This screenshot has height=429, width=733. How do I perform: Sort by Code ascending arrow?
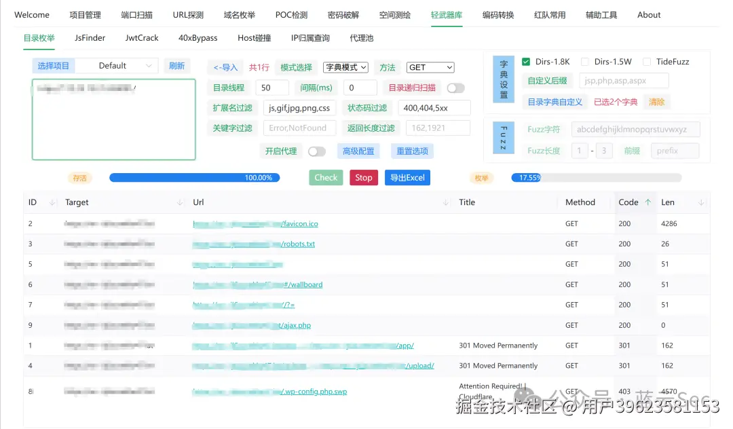click(648, 202)
